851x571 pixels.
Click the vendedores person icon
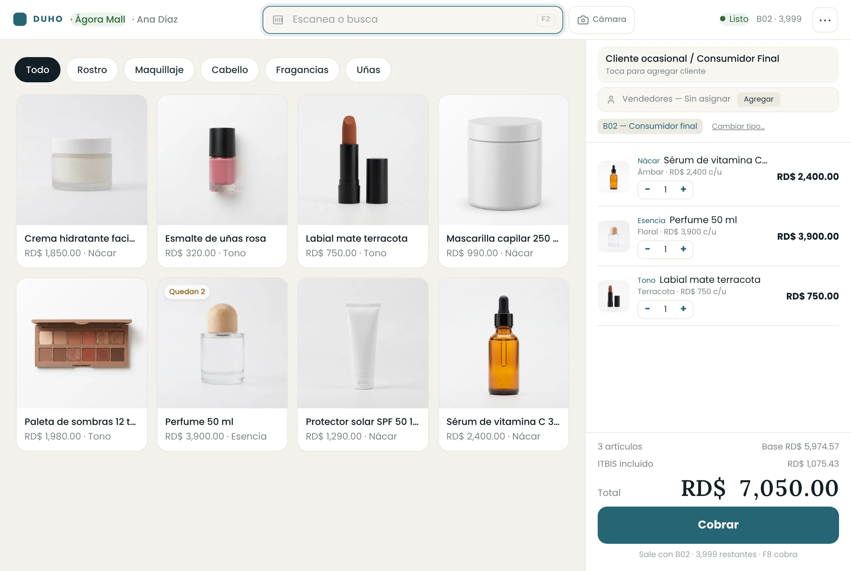(611, 99)
